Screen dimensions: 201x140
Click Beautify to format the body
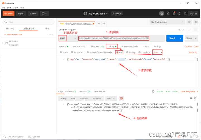pos(193,52)
